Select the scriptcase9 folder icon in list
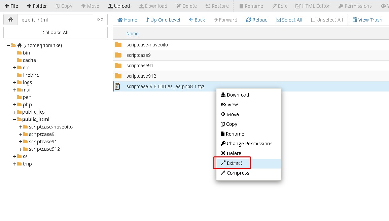389x221 pixels. pos(118,55)
